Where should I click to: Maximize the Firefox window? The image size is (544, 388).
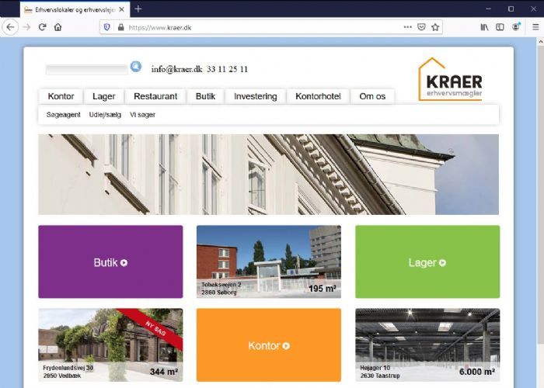pos(511,9)
